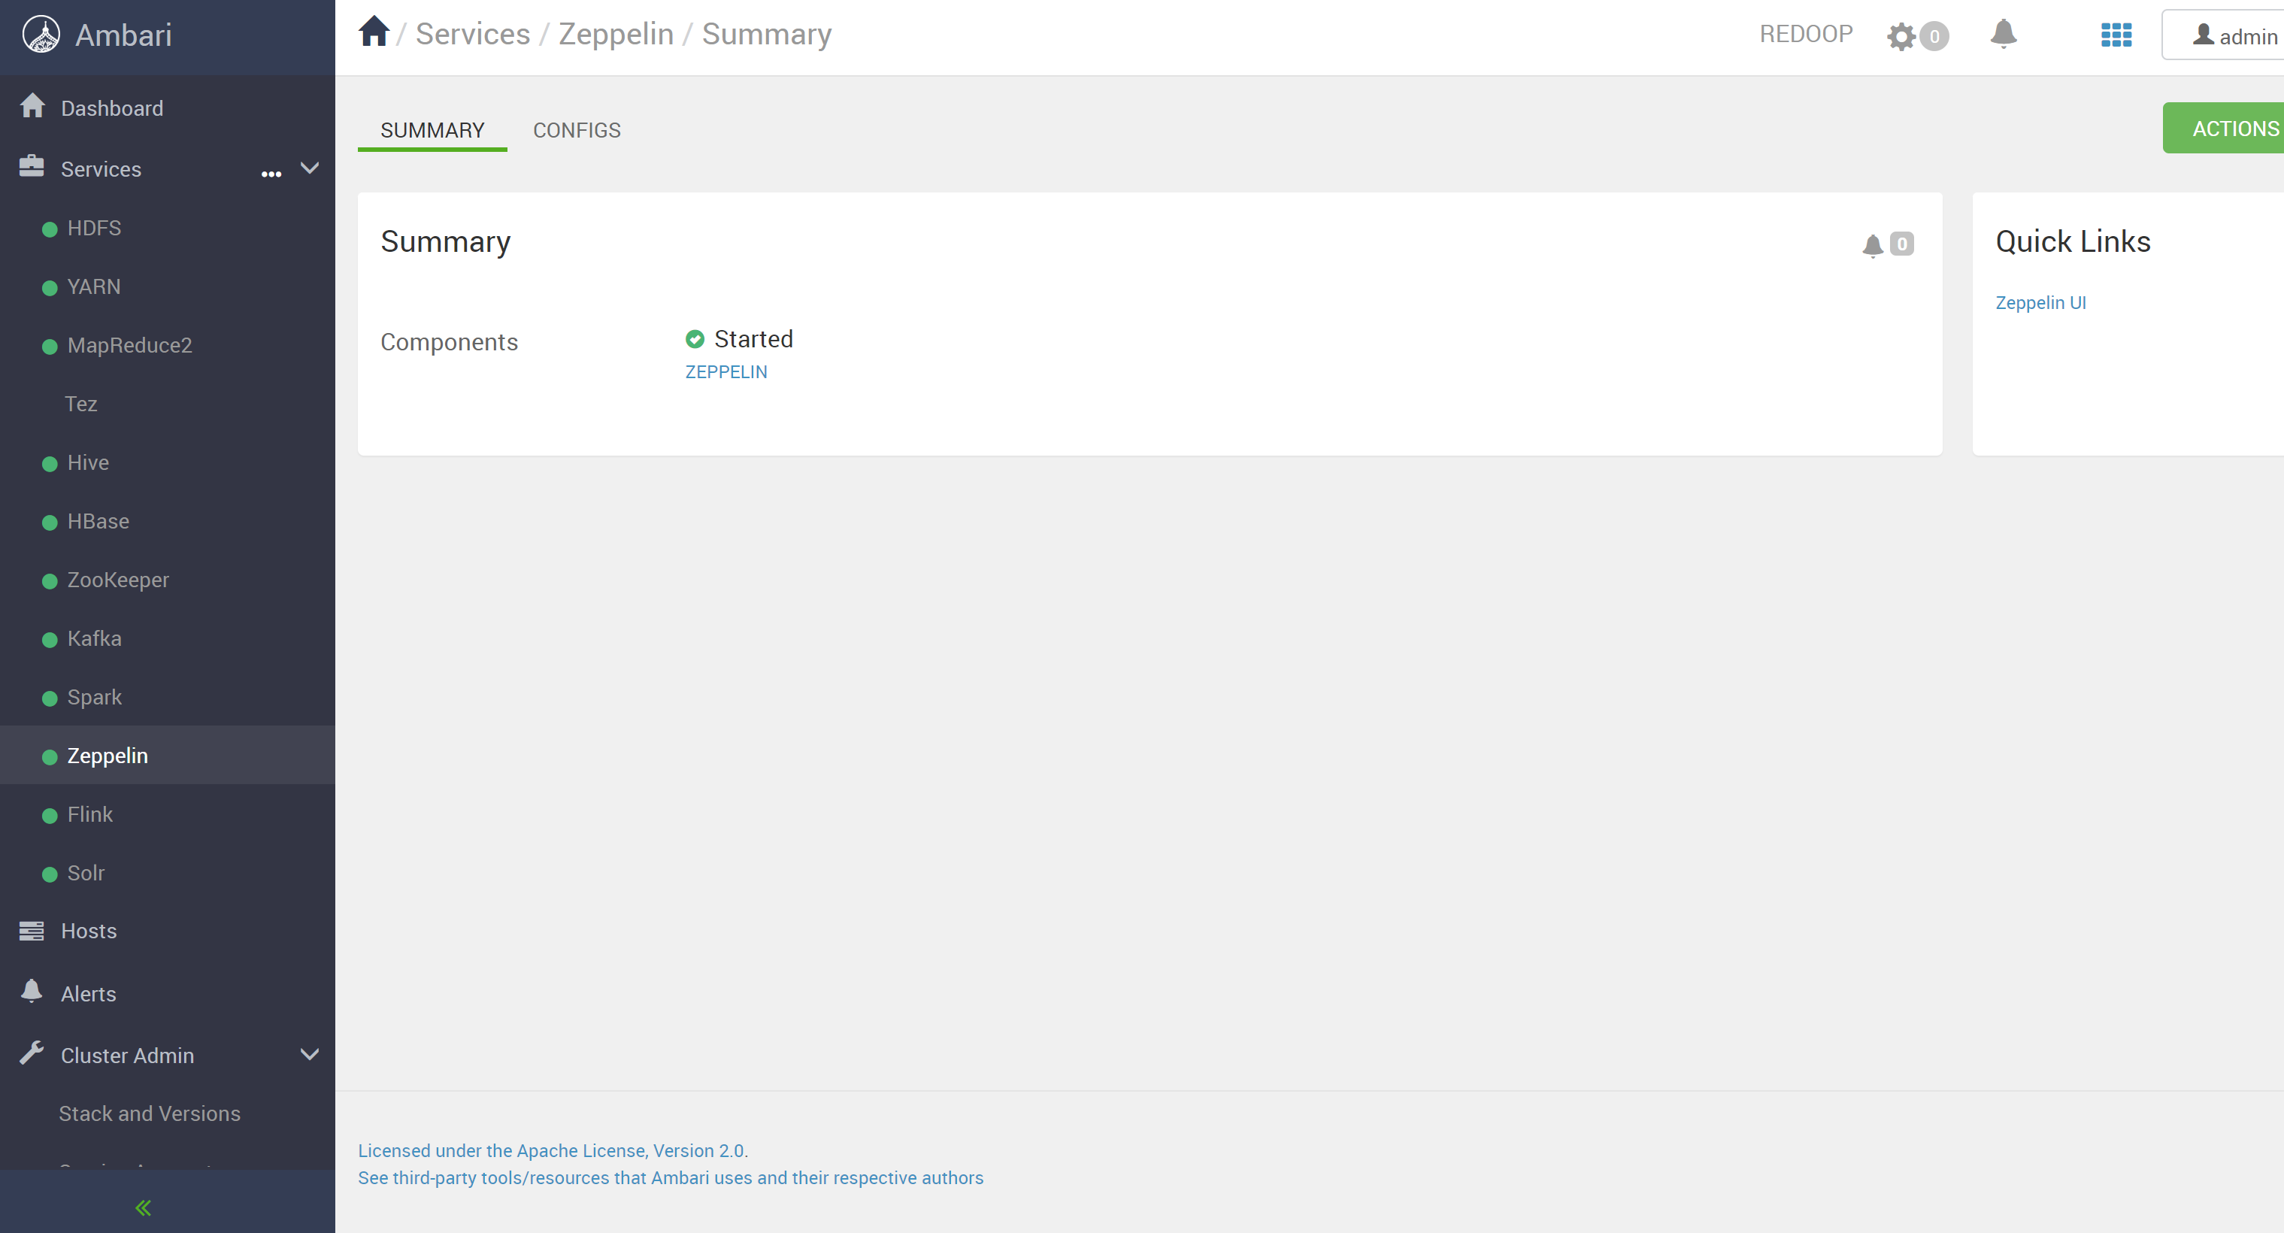This screenshot has height=1233, width=2284.
Task: Click the Zeppelin green status dot
Action: (50, 757)
